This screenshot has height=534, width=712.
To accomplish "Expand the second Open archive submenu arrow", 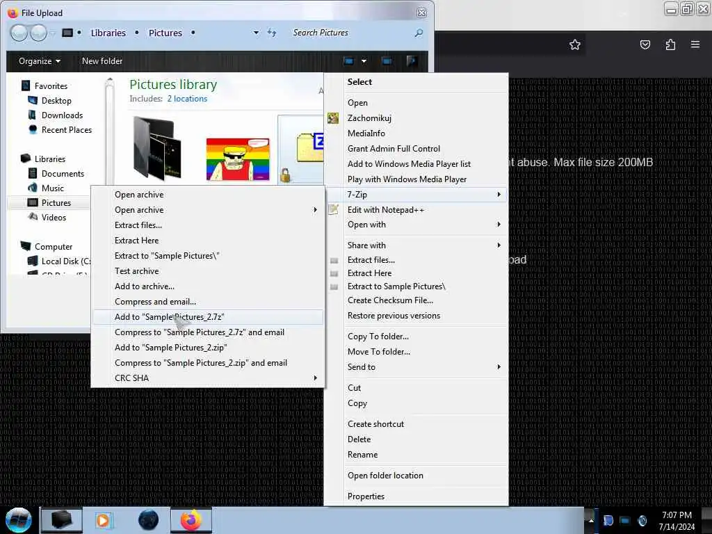I will [315, 210].
